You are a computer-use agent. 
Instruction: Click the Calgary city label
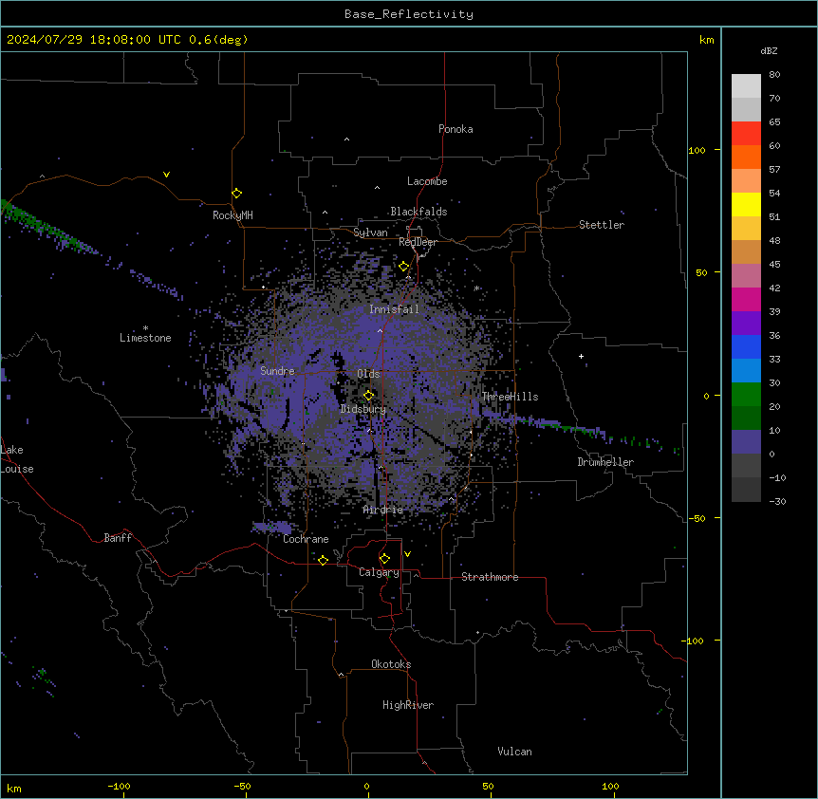(379, 572)
